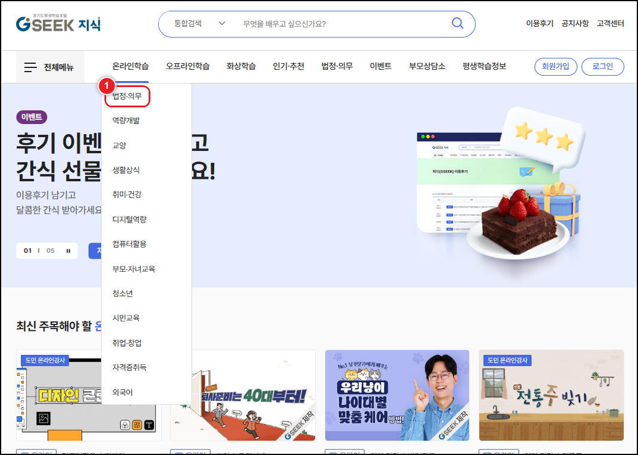Screen dimensions: 638x455
Task: Select 법정·의무 from the online learning submenu
Action: 127,95
